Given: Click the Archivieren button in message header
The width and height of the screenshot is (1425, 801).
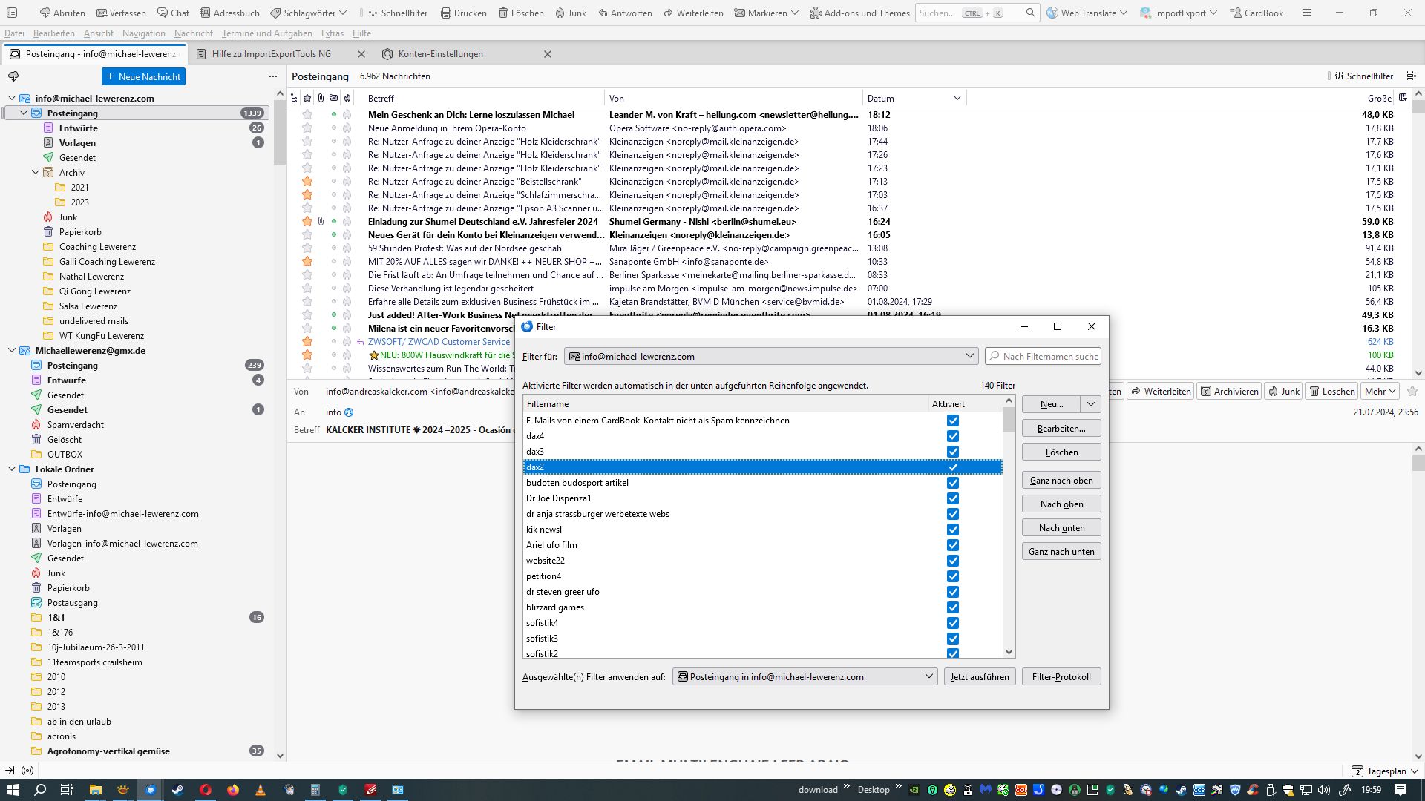Looking at the screenshot, I should [x=1229, y=392].
